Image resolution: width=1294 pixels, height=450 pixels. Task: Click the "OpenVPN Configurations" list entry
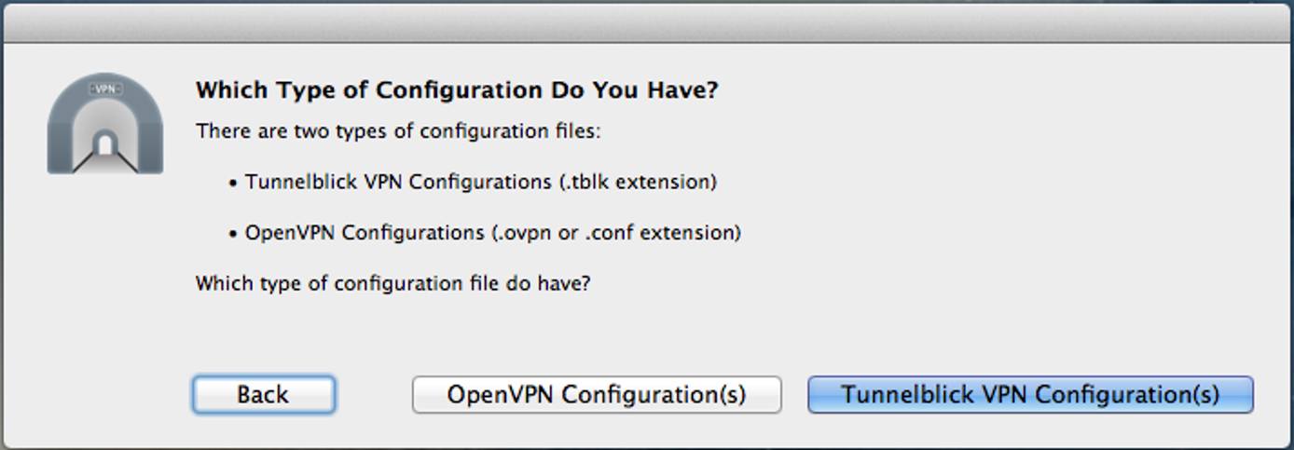[x=366, y=232]
